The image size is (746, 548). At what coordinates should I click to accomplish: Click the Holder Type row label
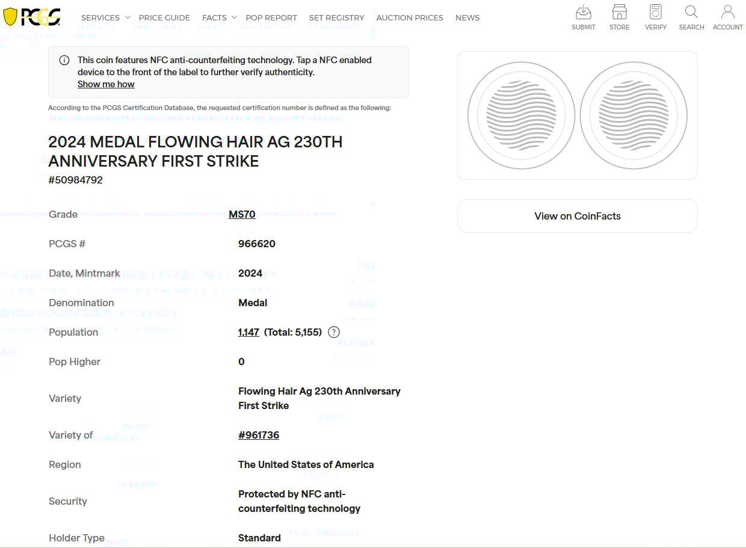pyautogui.click(x=76, y=538)
